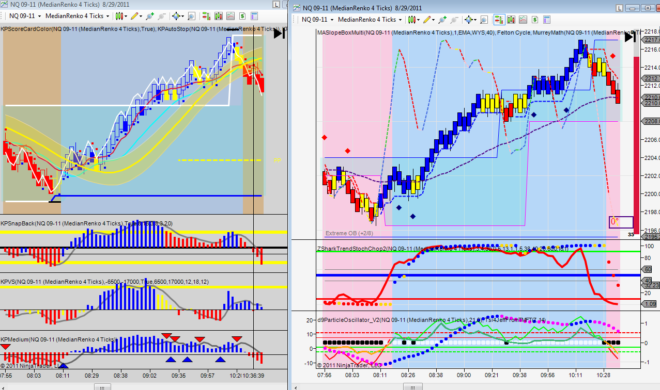The image size is (660, 390).
Task: Select the pencil drawing tools icon in right chart
Action: (427, 20)
